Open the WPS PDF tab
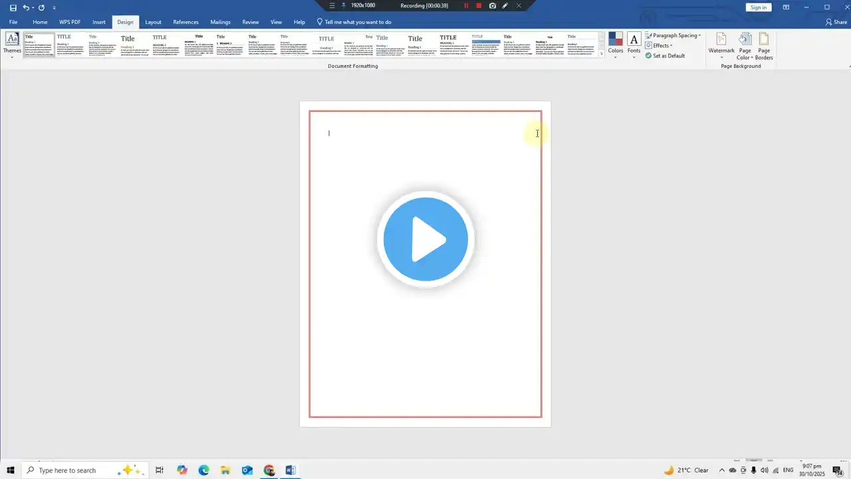 pos(70,22)
